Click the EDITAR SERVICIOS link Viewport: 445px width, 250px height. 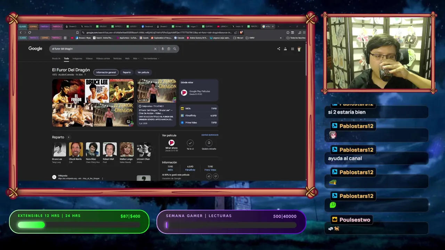coord(210,135)
